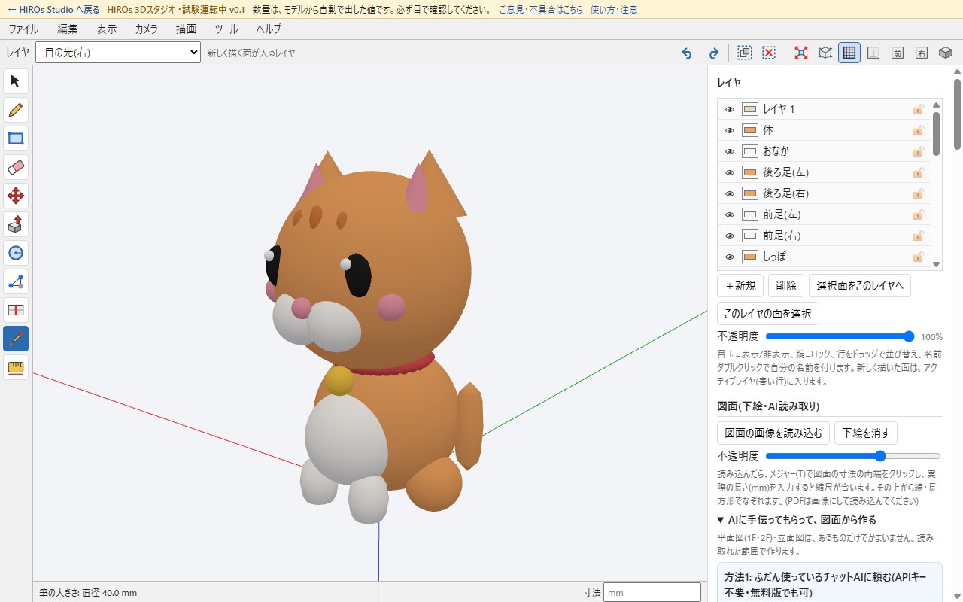Open the カメラ menu
Screen dimensions: 963x602
pos(147,29)
